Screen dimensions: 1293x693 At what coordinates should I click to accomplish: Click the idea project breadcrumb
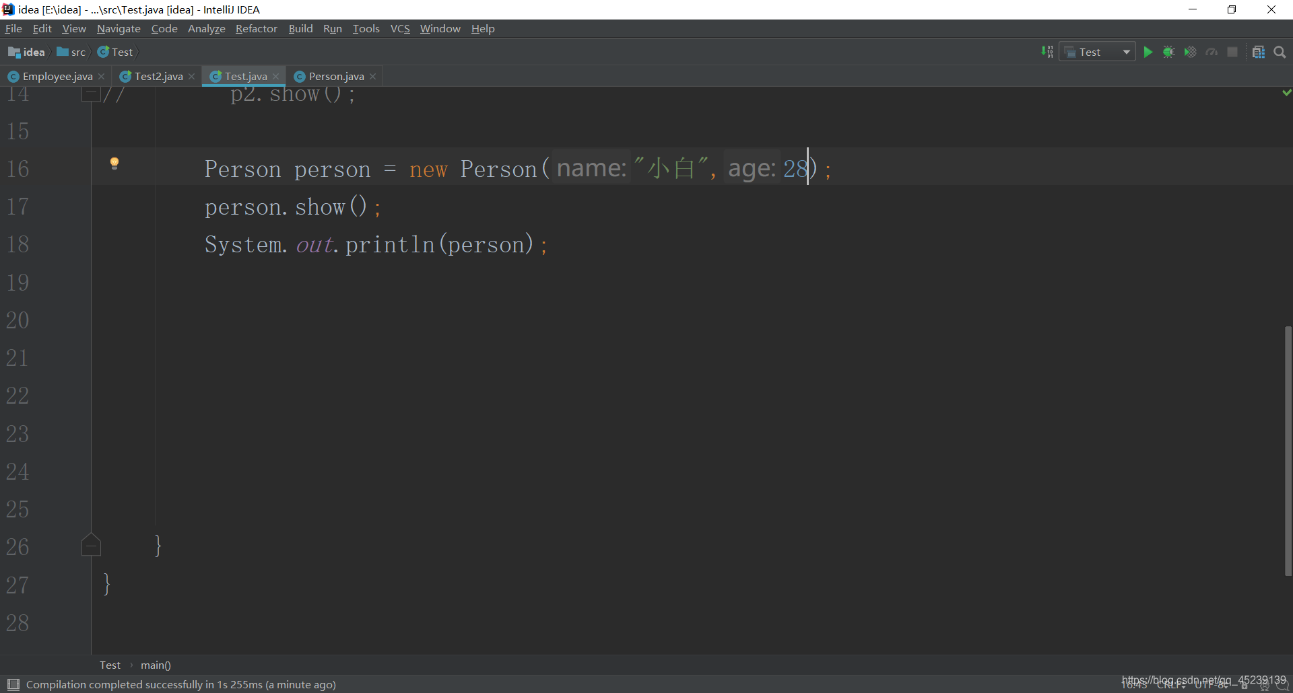[x=27, y=52]
